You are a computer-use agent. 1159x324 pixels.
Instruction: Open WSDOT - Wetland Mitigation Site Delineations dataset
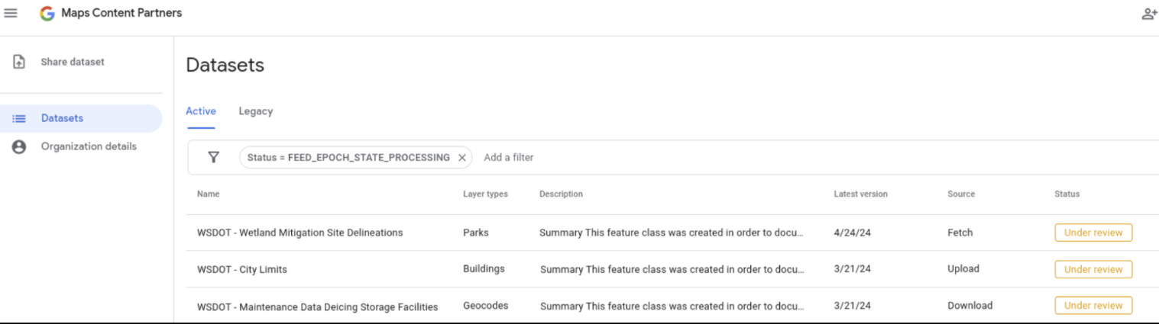[x=299, y=233]
